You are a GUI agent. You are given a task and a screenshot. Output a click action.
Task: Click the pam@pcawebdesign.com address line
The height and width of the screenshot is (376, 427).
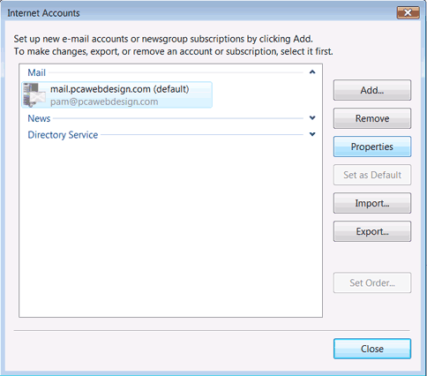coord(104,102)
